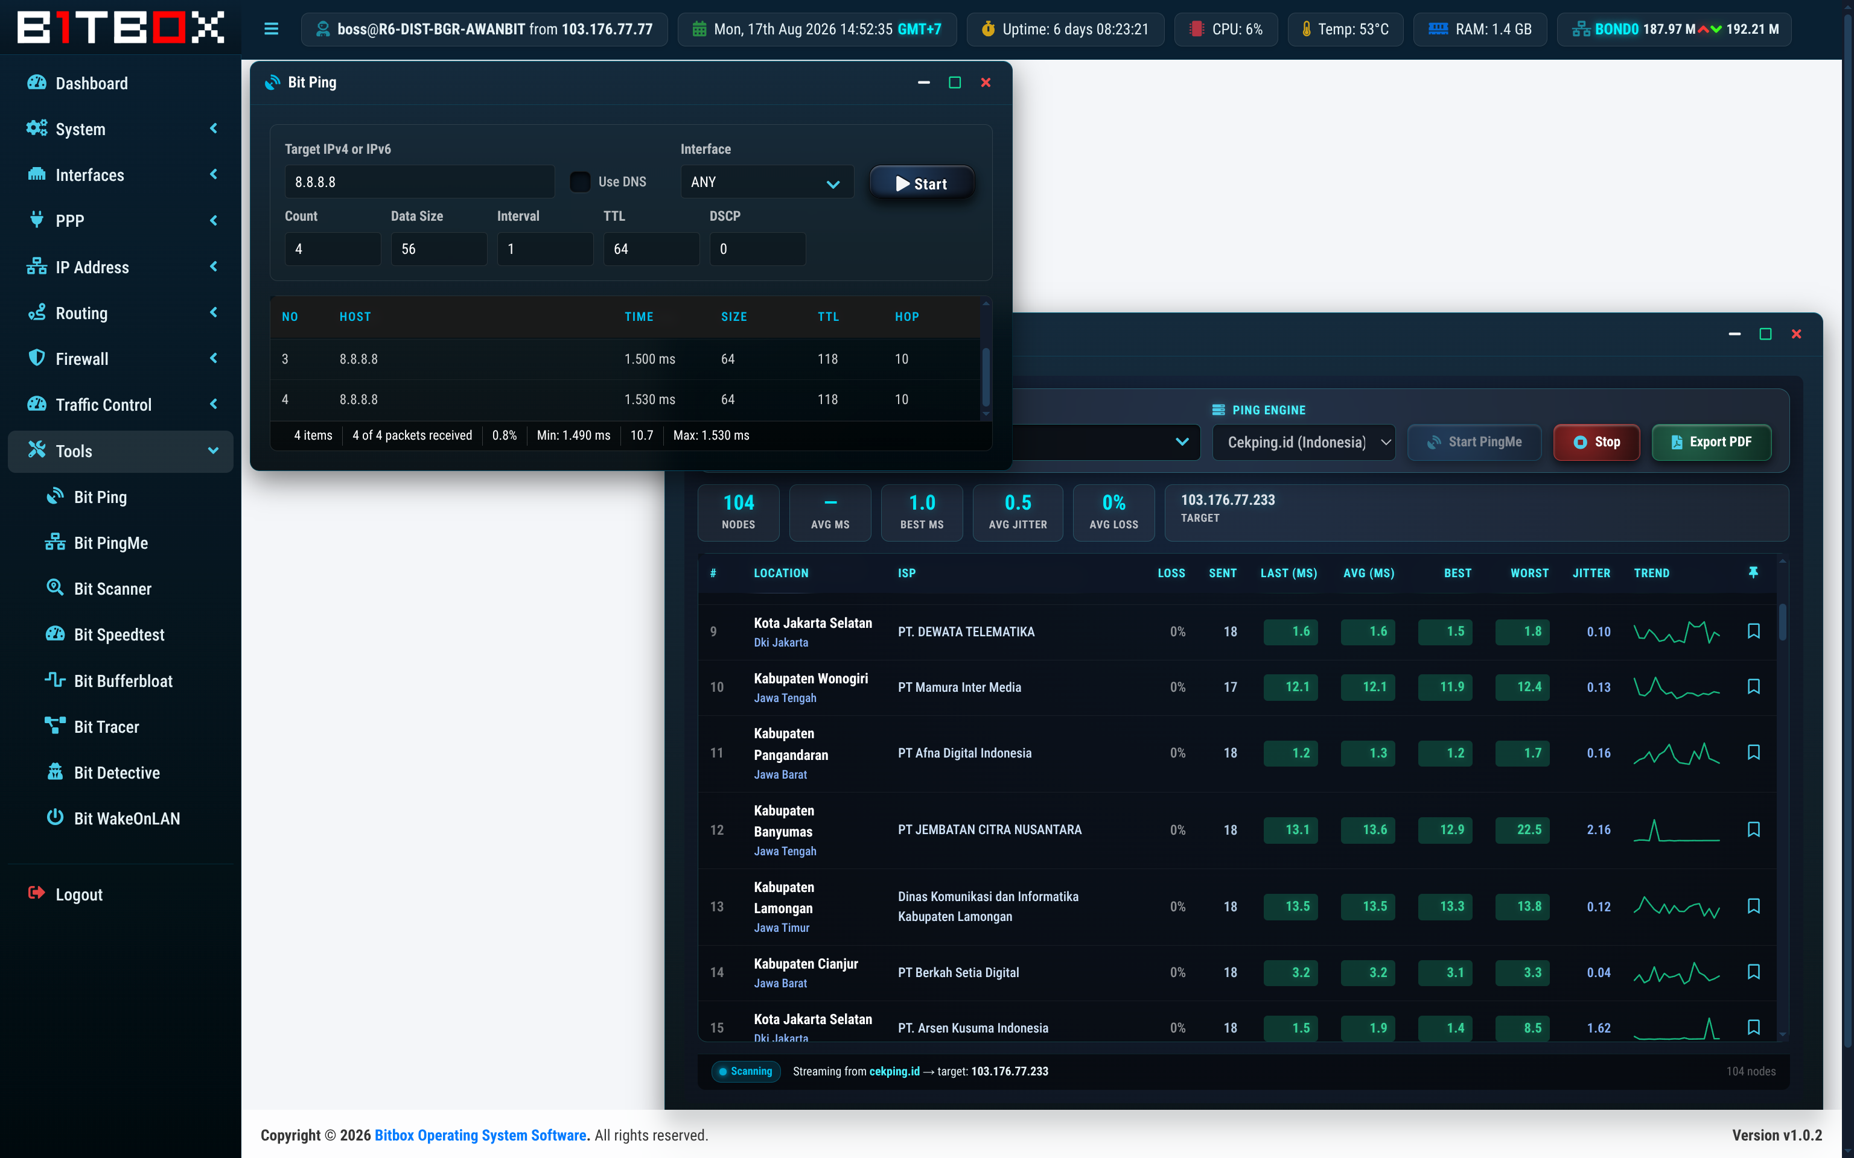Viewport: 1854px width, 1158px height.
Task: Open the Bitbox Operating System Software link
Action: point(480,1135)
